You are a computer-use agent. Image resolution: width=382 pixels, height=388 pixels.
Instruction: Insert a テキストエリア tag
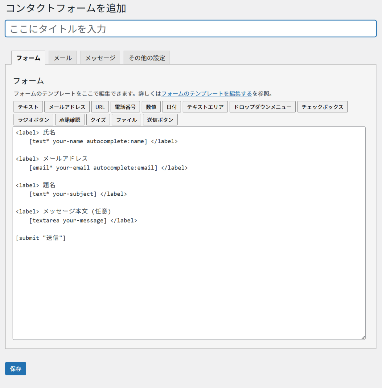205,107
